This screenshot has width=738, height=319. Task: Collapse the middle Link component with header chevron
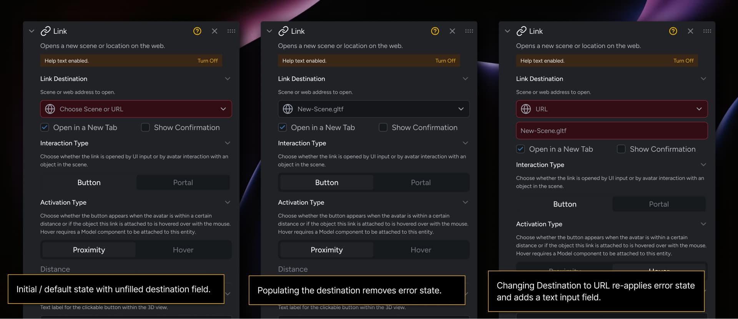point(269,31)
